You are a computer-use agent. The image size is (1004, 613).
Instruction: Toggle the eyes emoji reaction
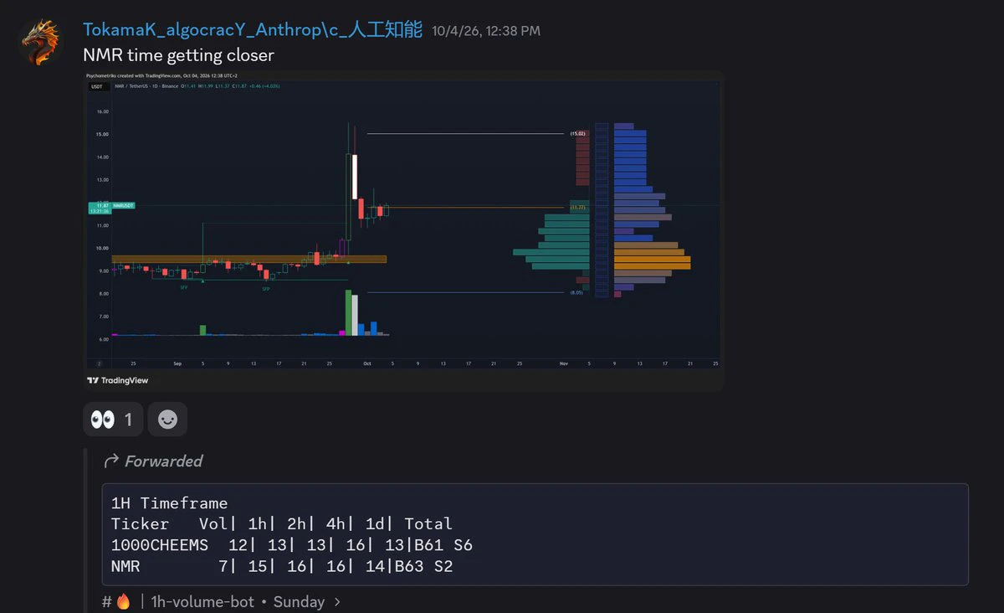pyautogui.click(x=113, y=420)
